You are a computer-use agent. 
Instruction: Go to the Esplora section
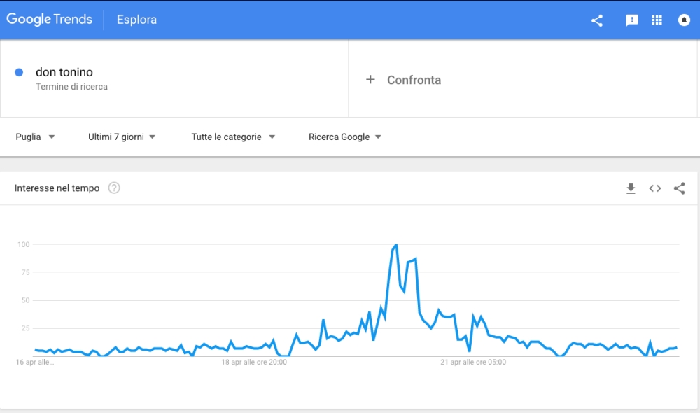[136, 20]
